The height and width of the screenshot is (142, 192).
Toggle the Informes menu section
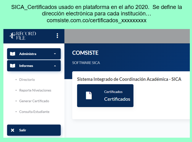(x=34, y=66)
